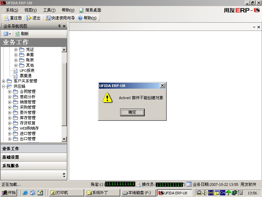Open the 快速使用向导 wizard
262x197 pixels.
tap(60, 18)
